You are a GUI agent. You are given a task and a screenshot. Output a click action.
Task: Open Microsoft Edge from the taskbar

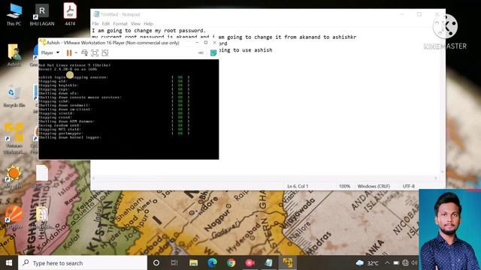[x=212, y=263]
